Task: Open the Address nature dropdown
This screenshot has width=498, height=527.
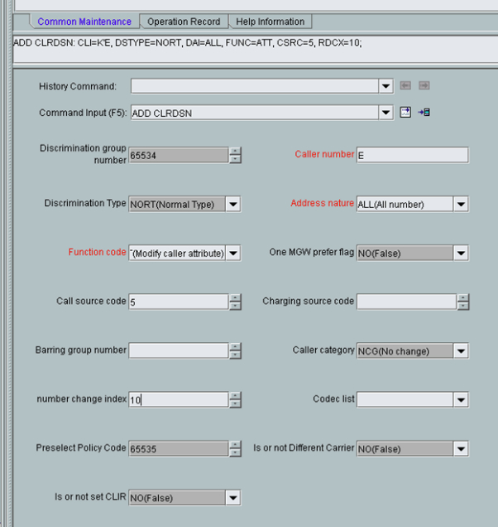Action: point(461,205)
